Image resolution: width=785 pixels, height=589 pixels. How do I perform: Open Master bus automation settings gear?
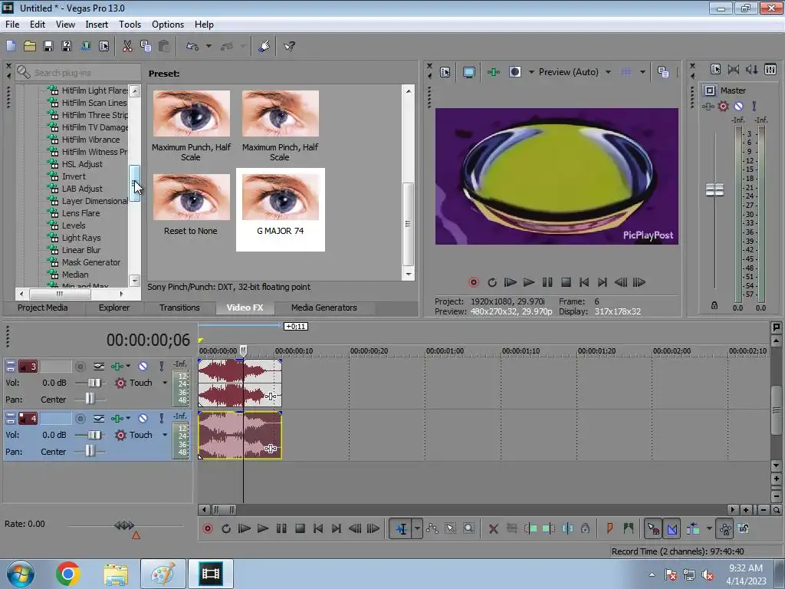pyautogui.click(x=723, y=106)
